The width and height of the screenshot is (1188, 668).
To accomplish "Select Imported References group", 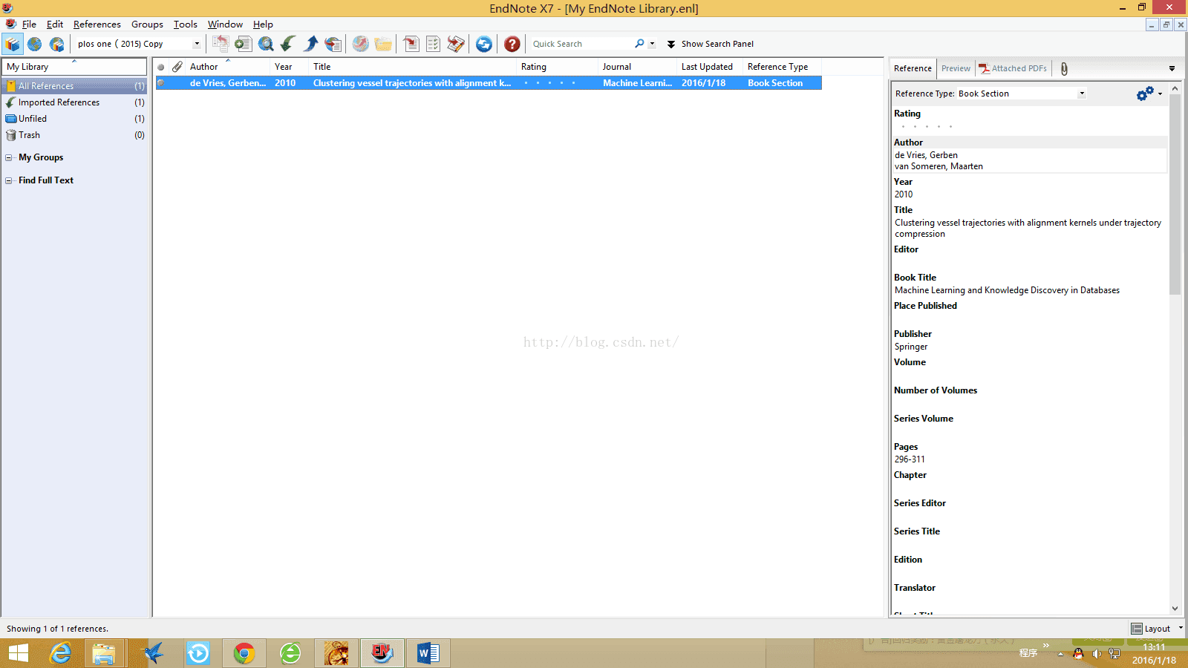I will tap(75, 102).
